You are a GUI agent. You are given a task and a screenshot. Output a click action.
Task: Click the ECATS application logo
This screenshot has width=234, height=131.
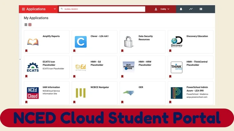33,67
